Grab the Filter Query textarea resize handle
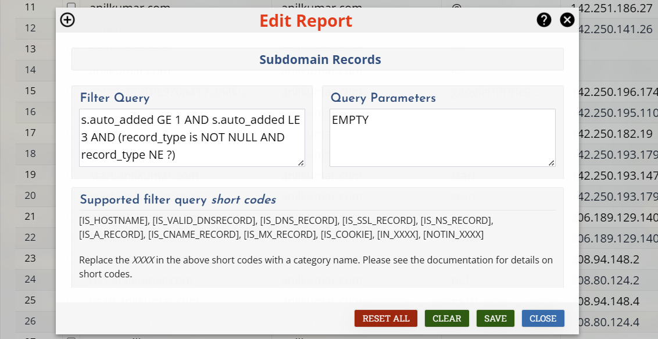658x339 pixels. point(301,163)
